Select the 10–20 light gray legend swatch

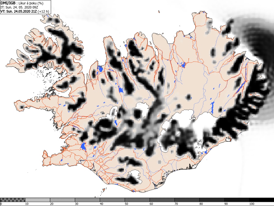click(x=38, y=200)
